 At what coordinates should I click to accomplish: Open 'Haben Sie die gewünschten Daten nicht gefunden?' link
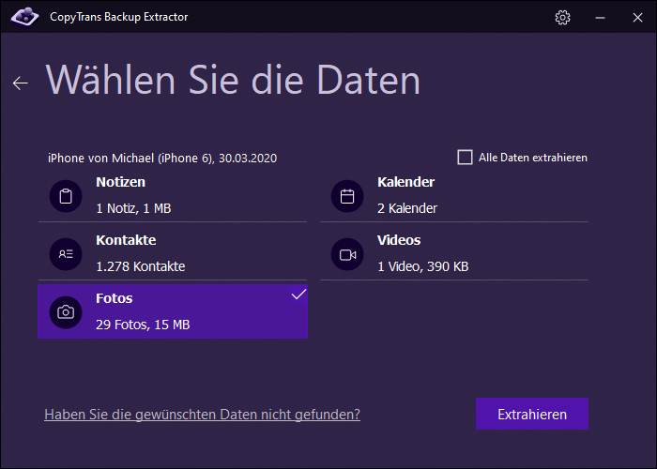pos(203,415)
